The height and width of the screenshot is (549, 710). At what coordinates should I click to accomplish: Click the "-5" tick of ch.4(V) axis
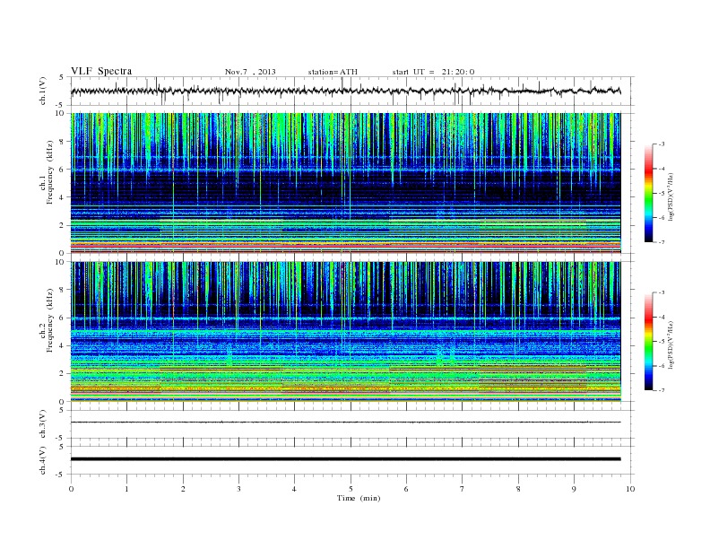coord(61,475)
